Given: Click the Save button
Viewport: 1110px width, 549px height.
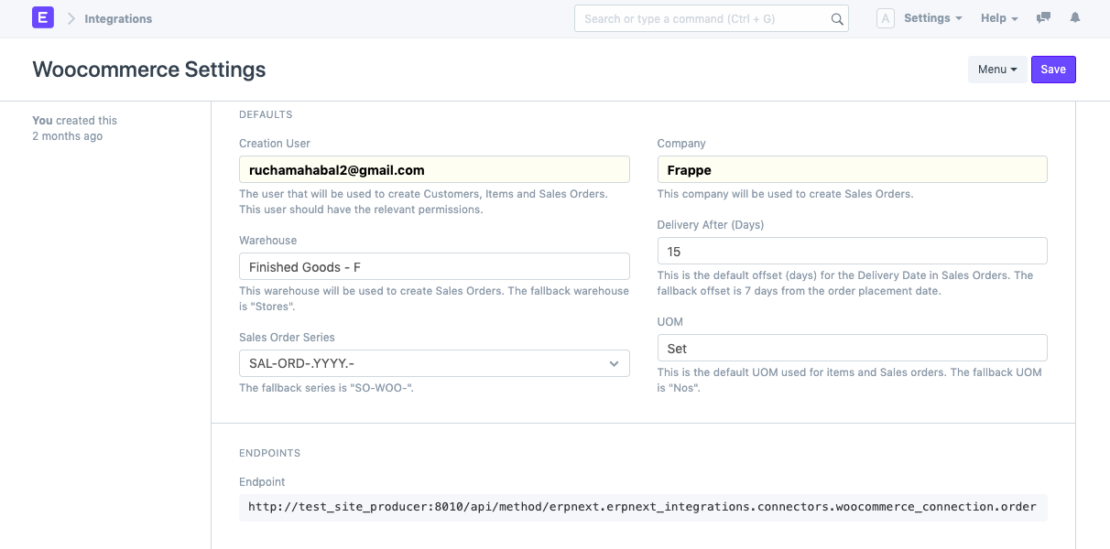Looking at the screenshot, I should click(x=1053, y=69).
